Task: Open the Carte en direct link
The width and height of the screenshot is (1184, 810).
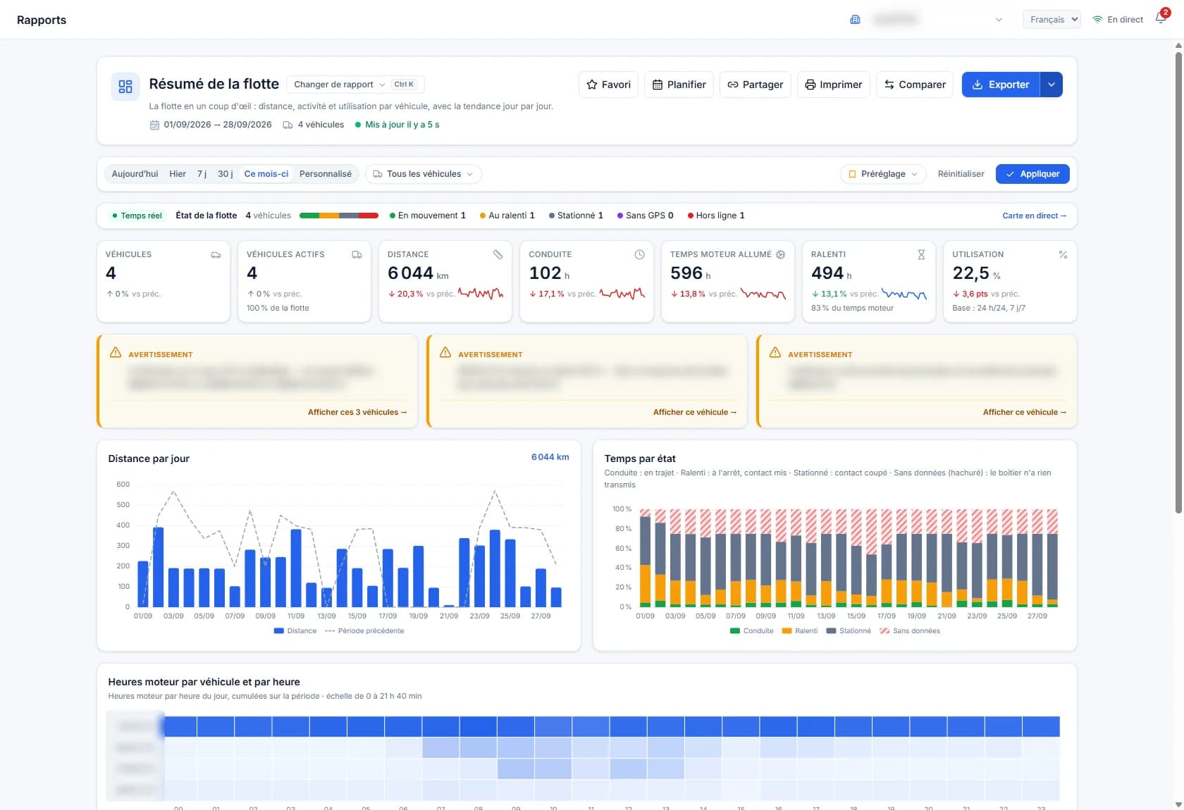Action: 1035,216
